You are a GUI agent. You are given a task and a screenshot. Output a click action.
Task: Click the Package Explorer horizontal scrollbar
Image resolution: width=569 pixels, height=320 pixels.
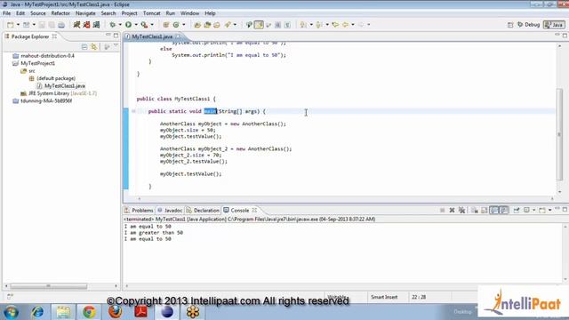pos(48,286)
